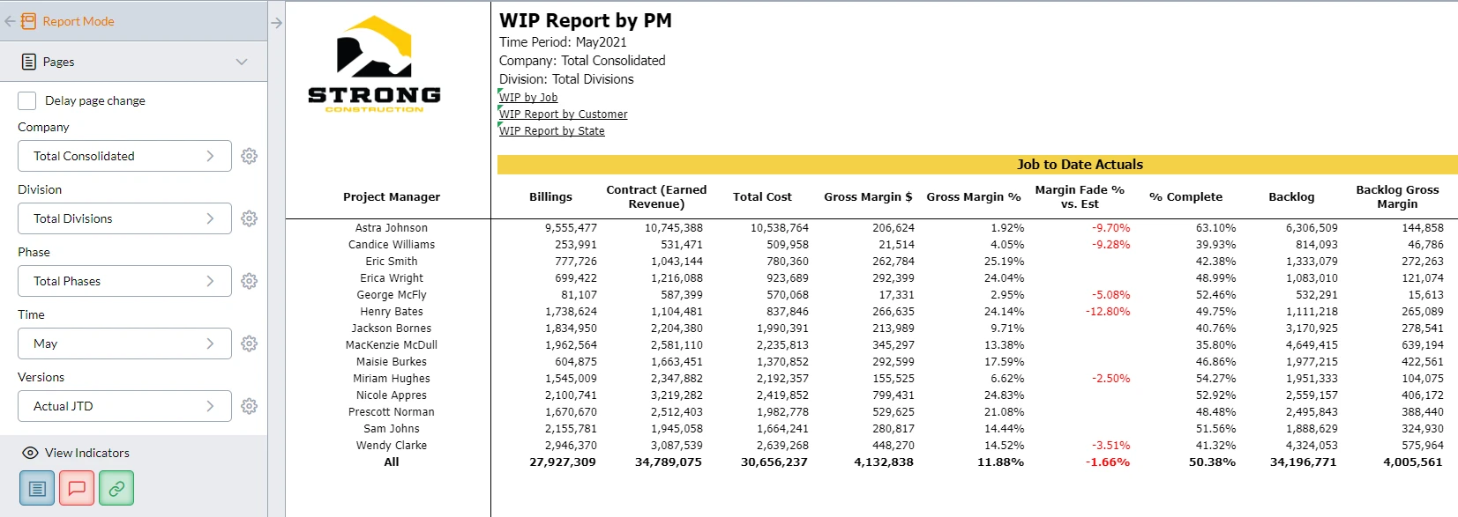Select the Miriam Hughes row name

[392, 379]
